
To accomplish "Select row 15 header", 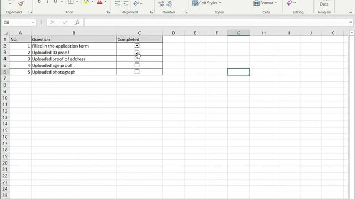I will (x=5, y=130).
